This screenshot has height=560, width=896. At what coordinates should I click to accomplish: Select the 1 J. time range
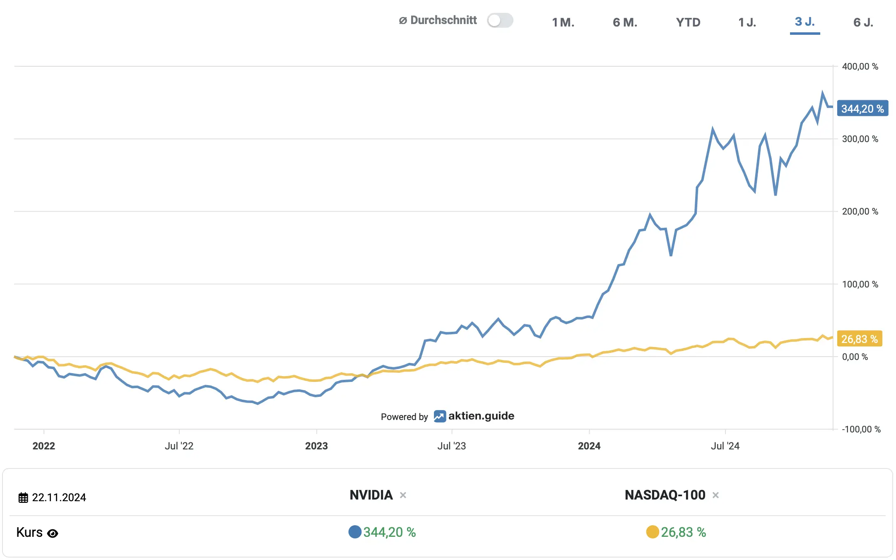[x=747, y=22]
